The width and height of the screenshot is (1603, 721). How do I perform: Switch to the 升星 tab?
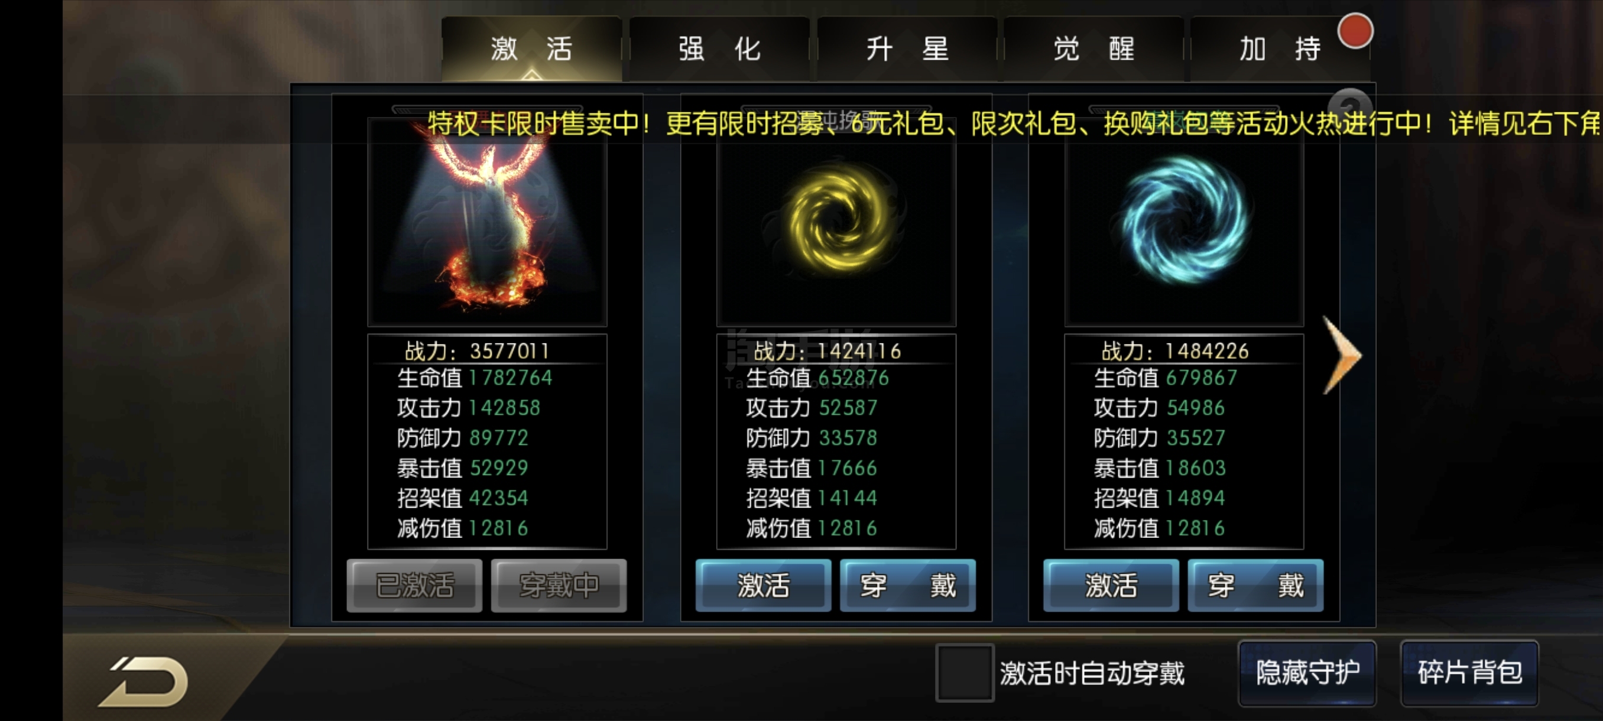(907, 48)
